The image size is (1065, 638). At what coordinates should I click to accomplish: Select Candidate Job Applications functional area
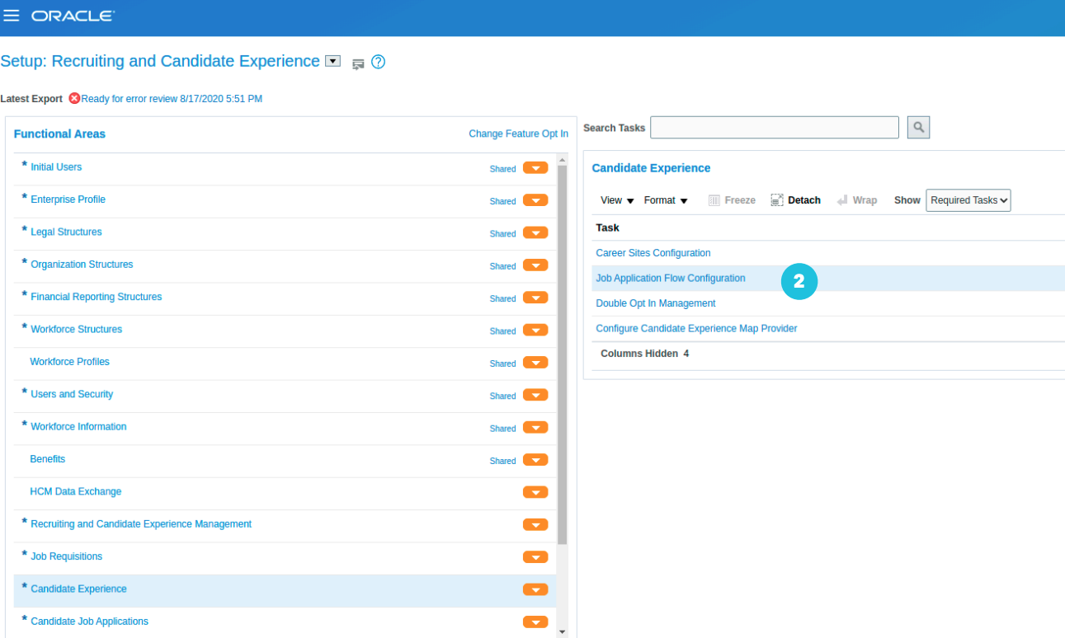(89, 621)
